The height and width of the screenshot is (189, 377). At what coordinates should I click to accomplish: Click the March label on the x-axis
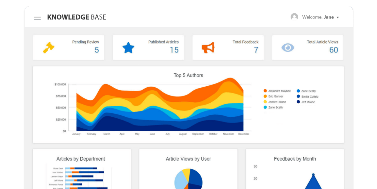(107, 134)
